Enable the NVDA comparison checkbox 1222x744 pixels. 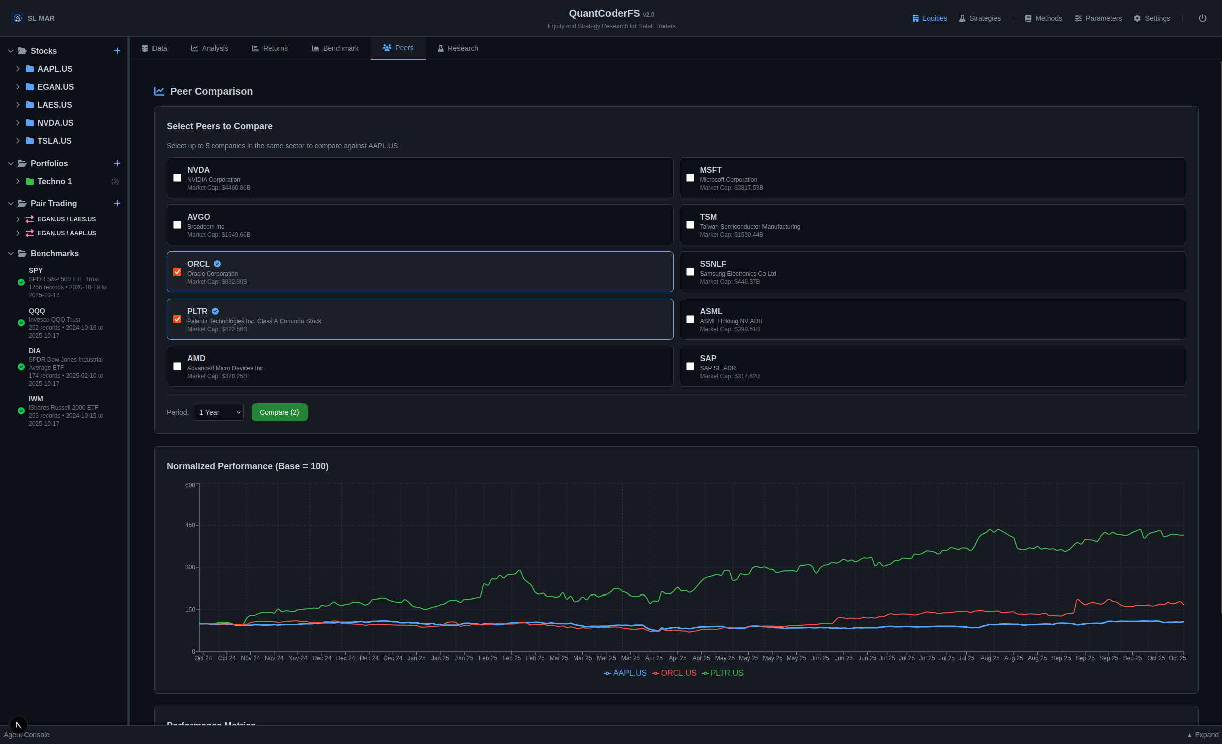pyautogui.click(x=177, y=177)
